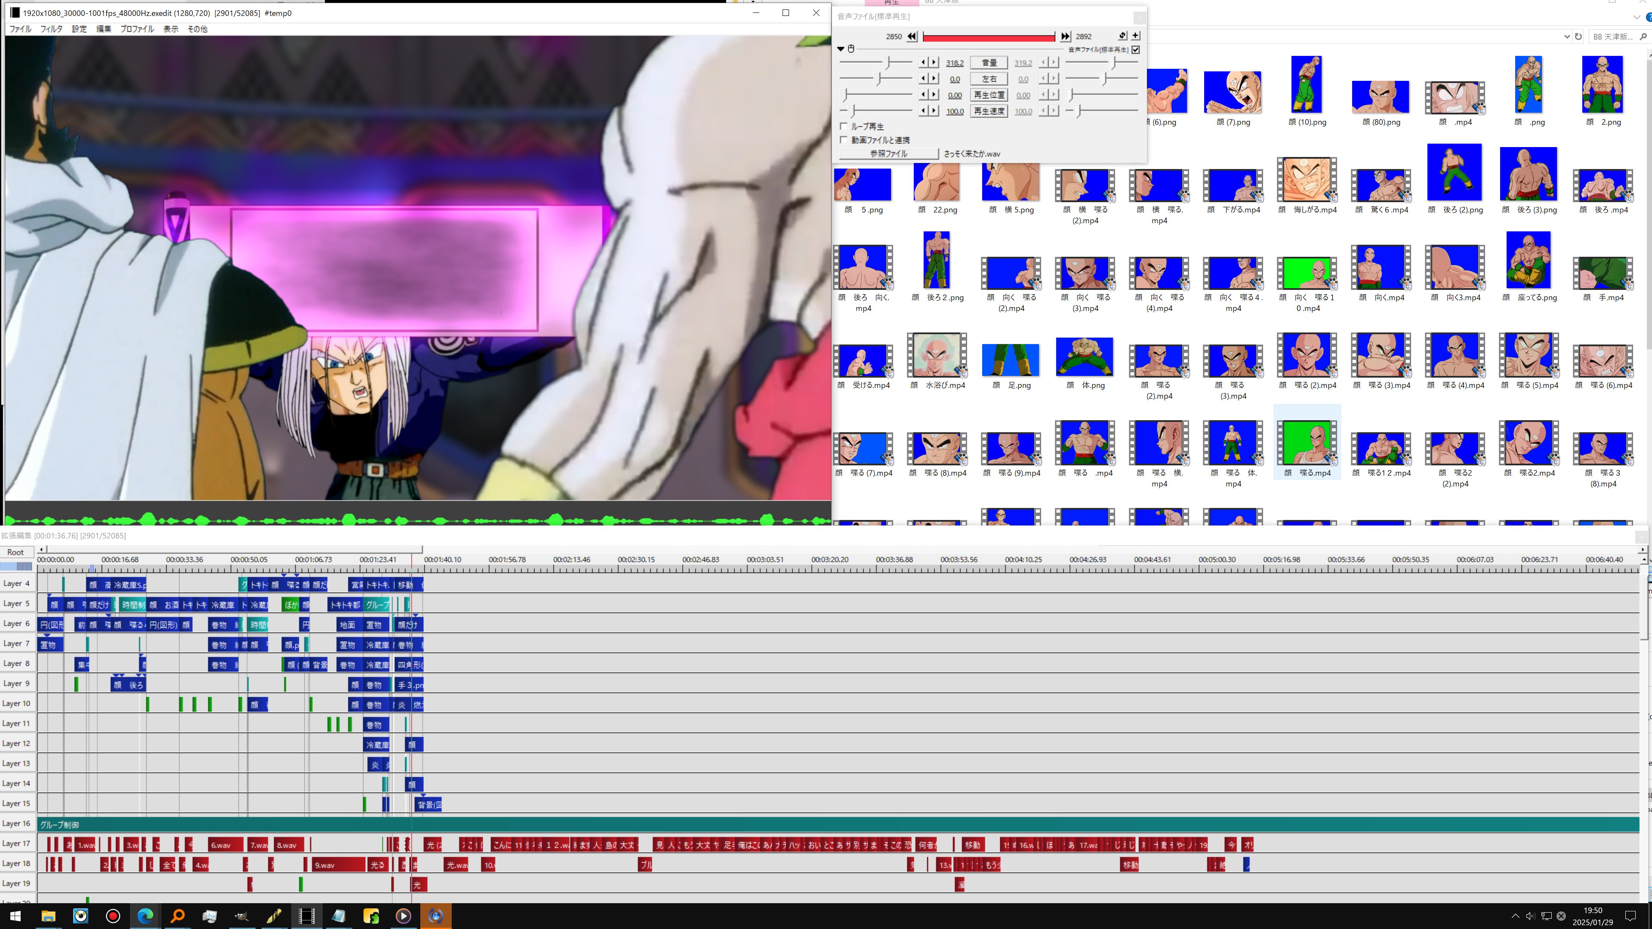
Task: Click the mouse icon in the audio settings dialog
Action: 851,49
